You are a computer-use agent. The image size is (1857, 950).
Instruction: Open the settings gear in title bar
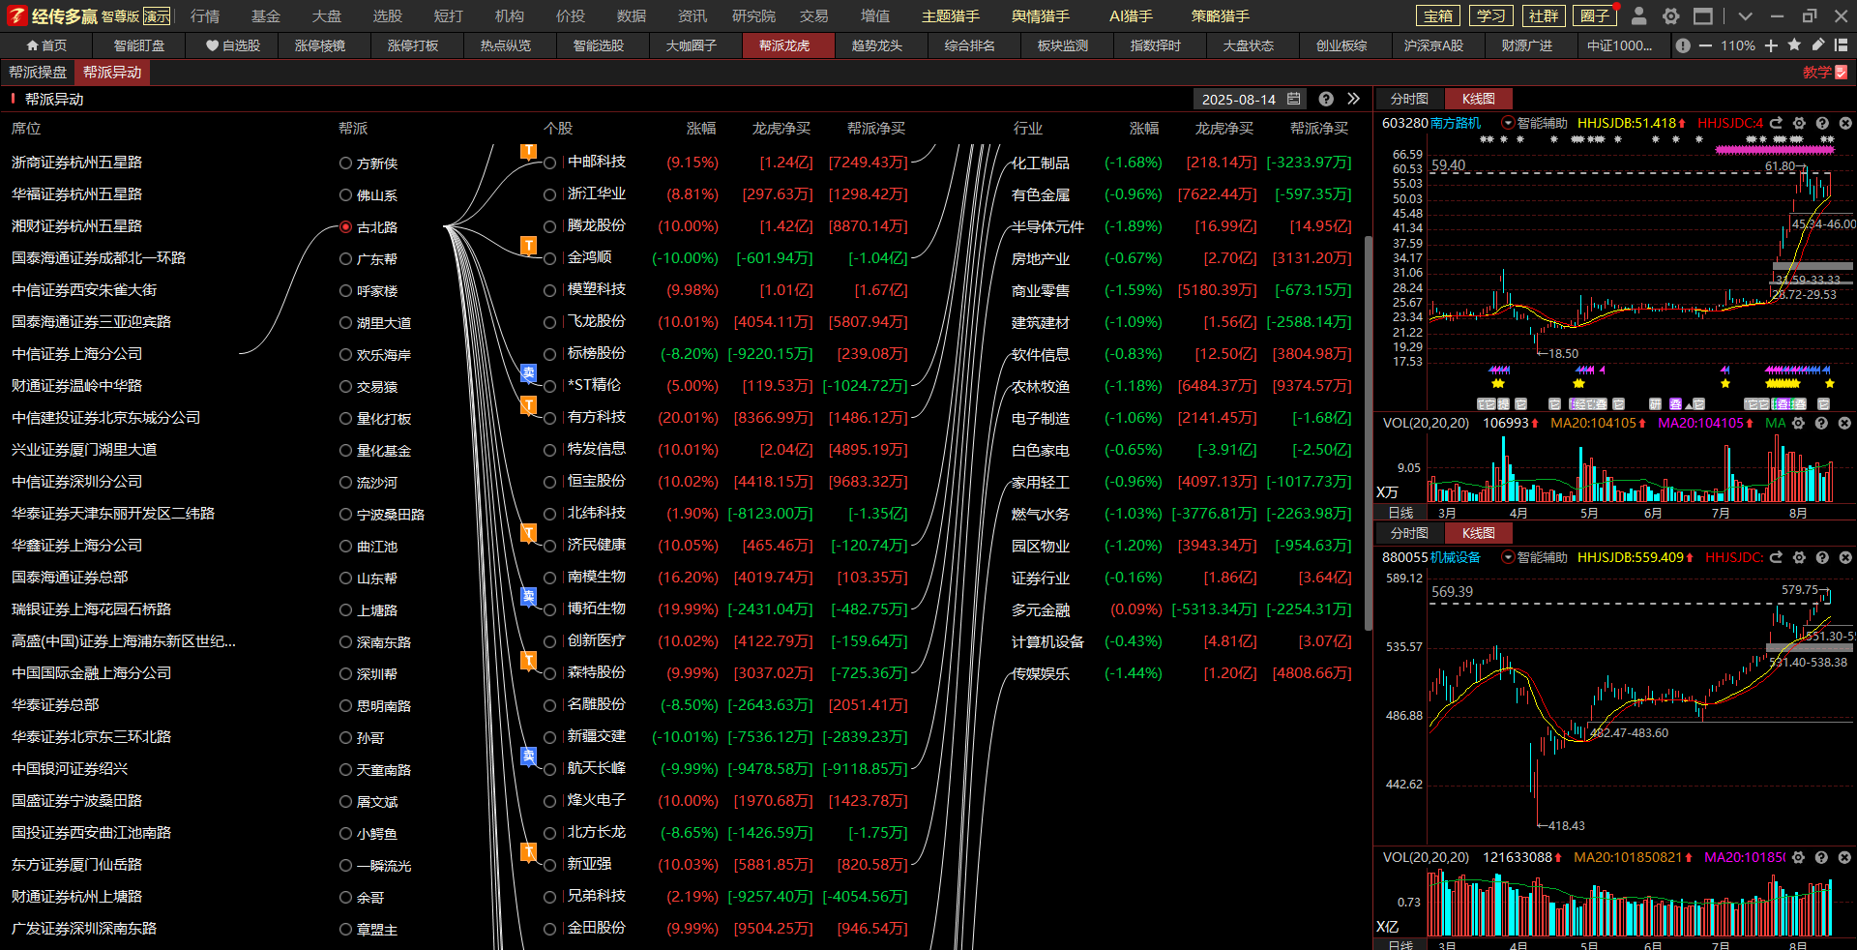pyautogui.click(x=1670, y=15)
